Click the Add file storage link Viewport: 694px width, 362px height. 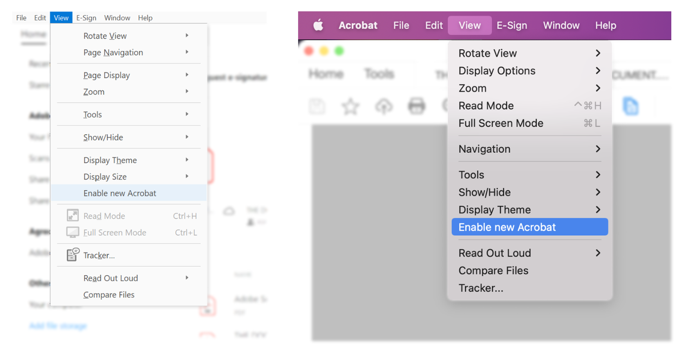coord(58,326)
